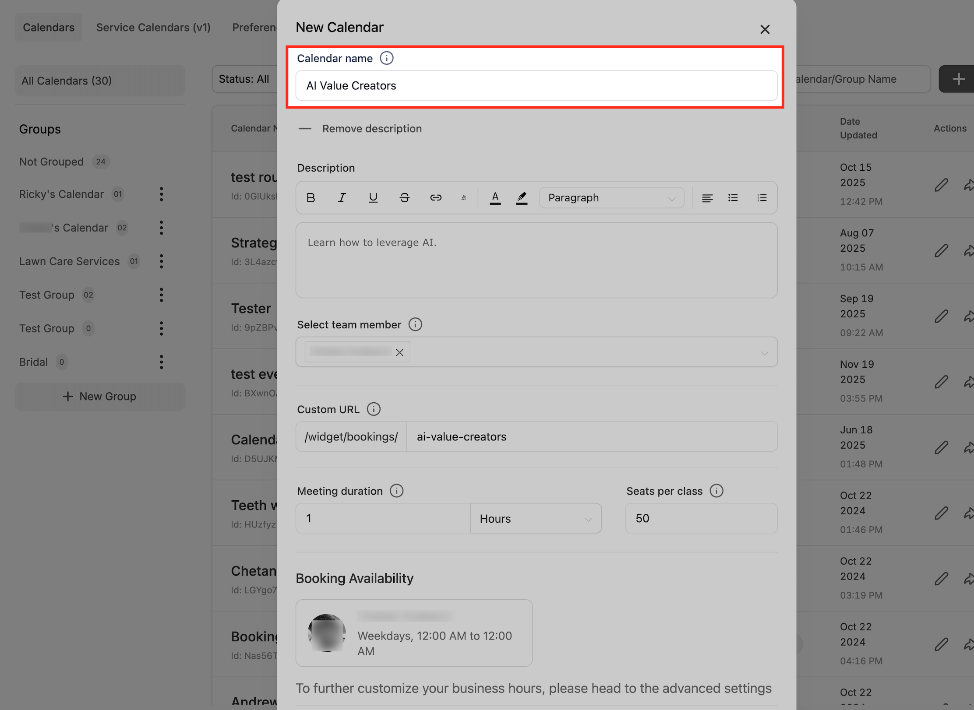The height and width of the screenshot is (710, 974).
Task: Apply italic formatting in description editor
Action: (342, 198)
